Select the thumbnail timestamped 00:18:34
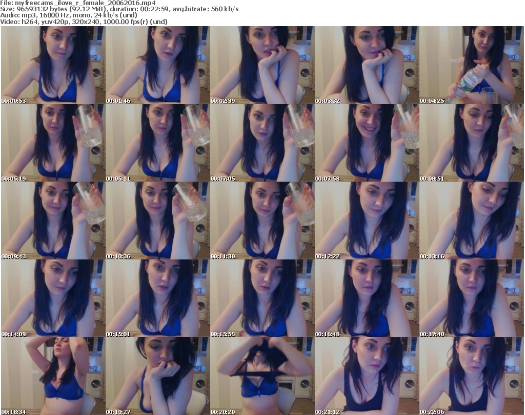525x415 pixels. pyautogui.click(x=53, y=376)
